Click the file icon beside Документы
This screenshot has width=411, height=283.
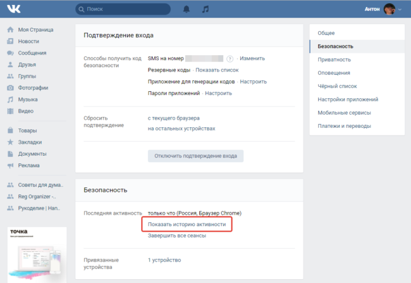pos(10,154)
